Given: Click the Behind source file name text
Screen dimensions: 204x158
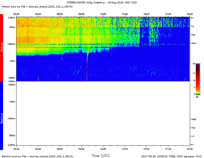Looking at the screenshot, I should (x=37, y=156).
